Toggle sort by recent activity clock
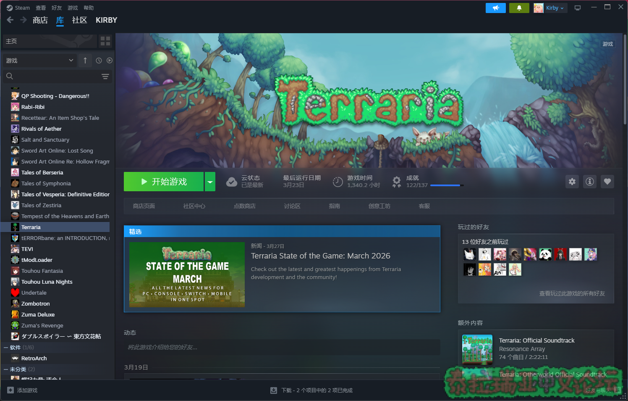 point(99,61)
